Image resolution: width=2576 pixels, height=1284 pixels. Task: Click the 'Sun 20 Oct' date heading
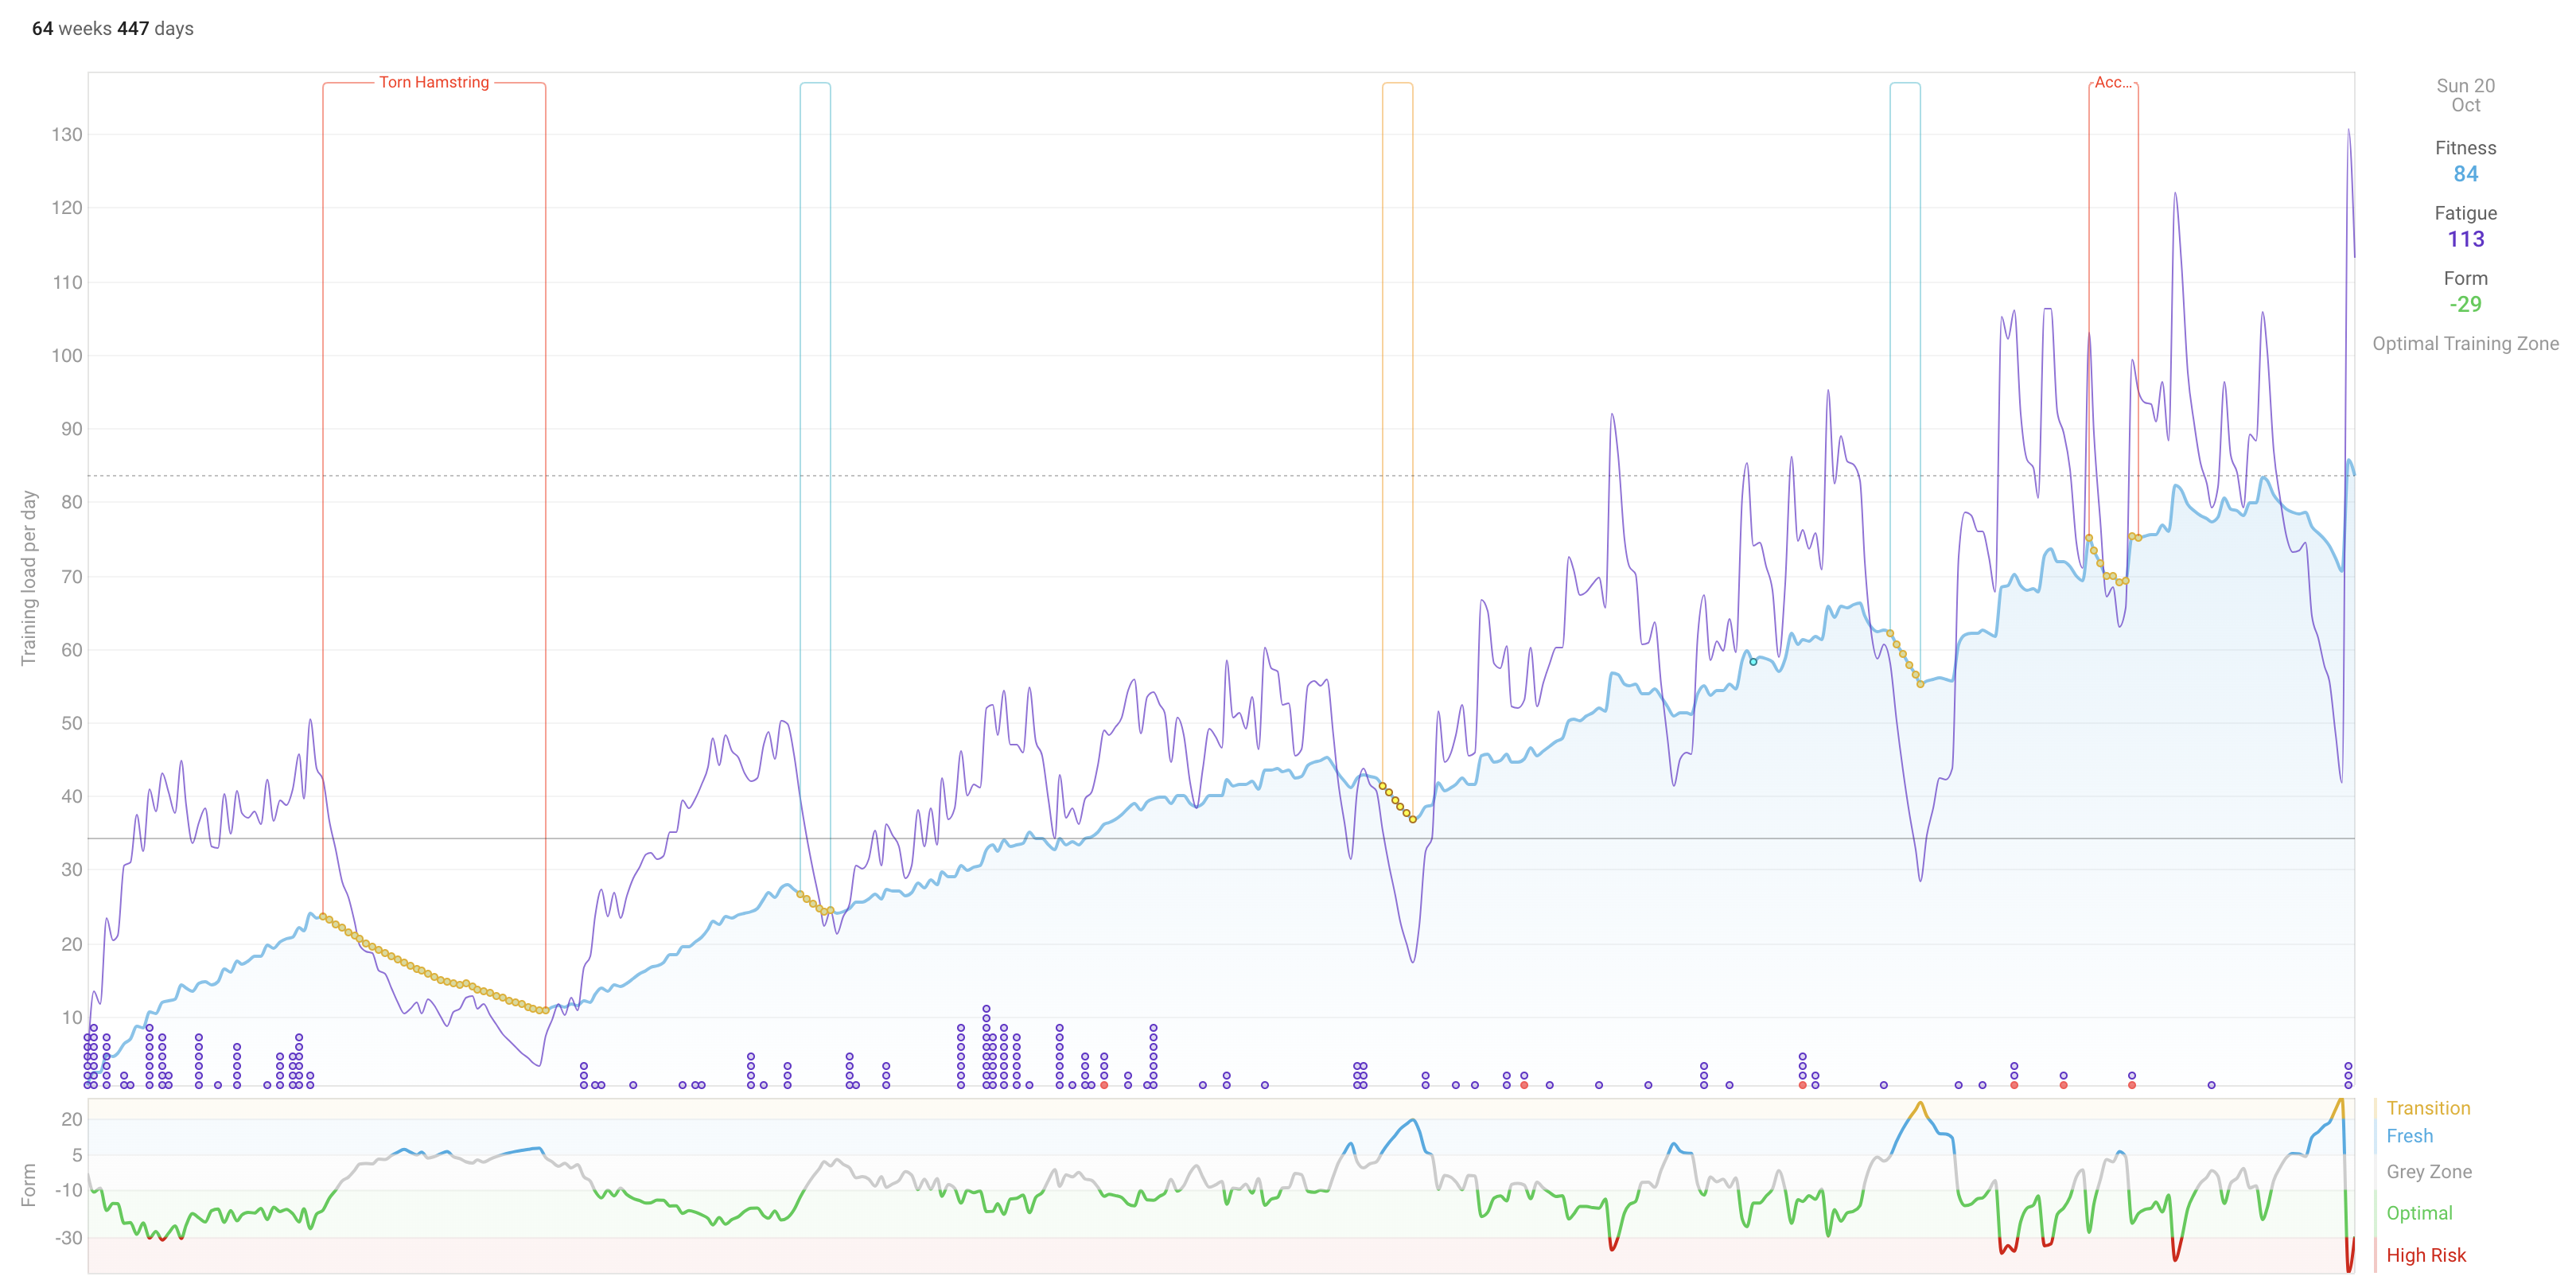tap(2465, 95)
